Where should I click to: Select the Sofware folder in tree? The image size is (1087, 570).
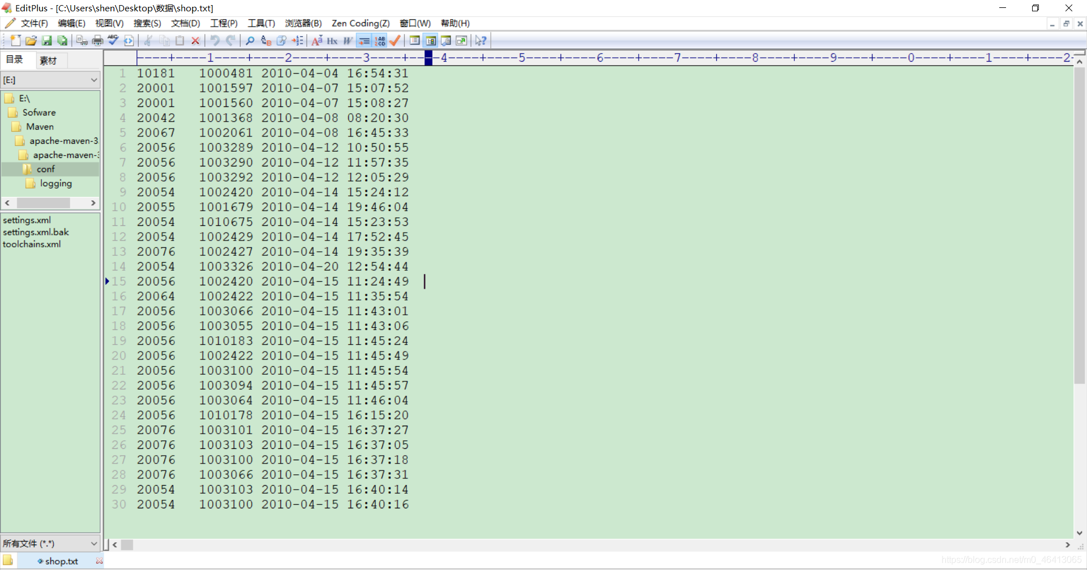[39, 113]
